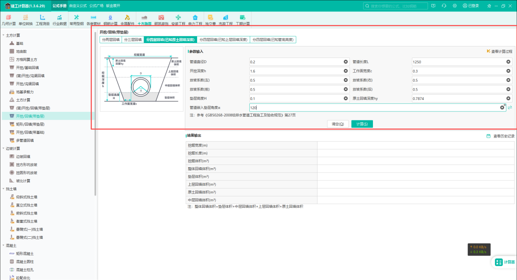Click the customer service headset icon
Viewport: 517px width, 280px height.
(x=444, y=6)
